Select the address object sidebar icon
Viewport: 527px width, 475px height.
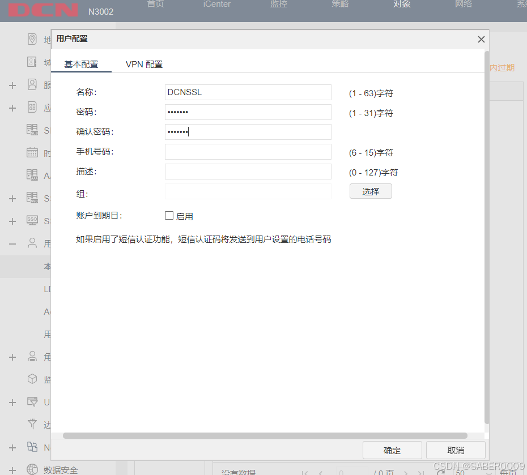[32, 39]
